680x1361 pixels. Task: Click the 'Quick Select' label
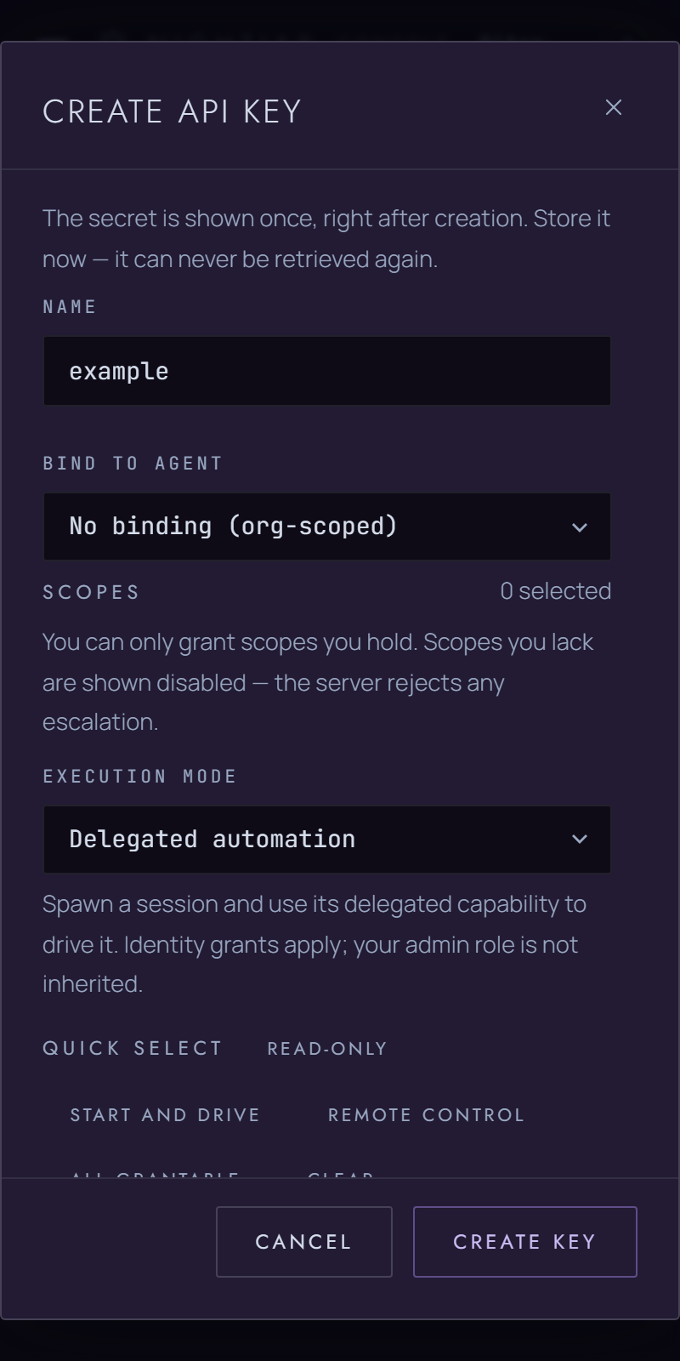click(x=133, y=1049)
